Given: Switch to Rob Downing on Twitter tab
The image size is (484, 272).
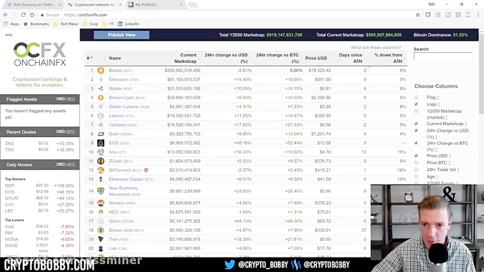Looking at the screenshot, I should (33, 5).
